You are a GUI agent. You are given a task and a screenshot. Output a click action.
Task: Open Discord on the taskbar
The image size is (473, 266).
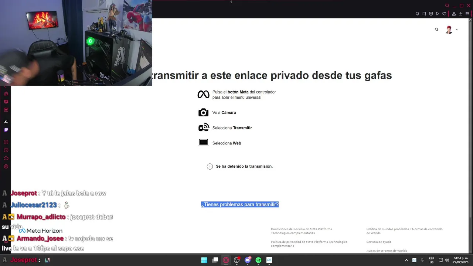(x=248, y=260)
